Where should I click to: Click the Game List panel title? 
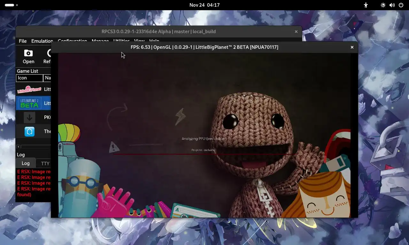click(27, 71)
